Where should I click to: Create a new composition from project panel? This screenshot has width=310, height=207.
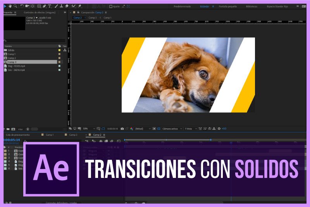(x=13, y=129)
